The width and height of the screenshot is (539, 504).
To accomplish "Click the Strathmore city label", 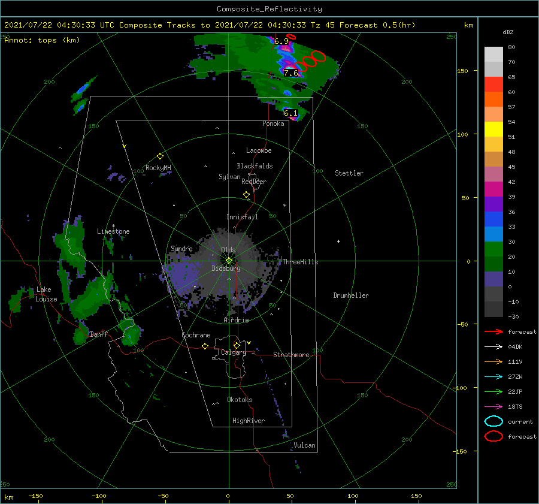I will 291,355.
